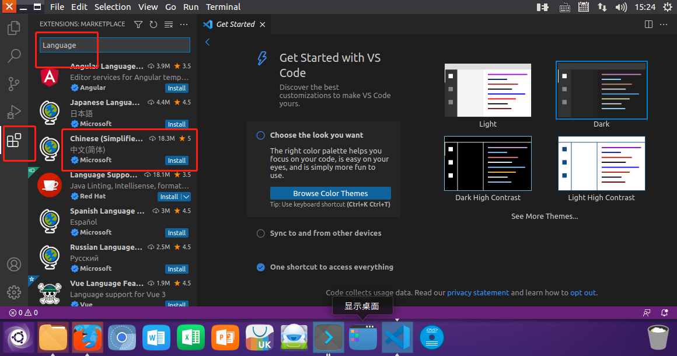Launch Firefox from the dock
The image size is (677, 356).
pos(87,337)
